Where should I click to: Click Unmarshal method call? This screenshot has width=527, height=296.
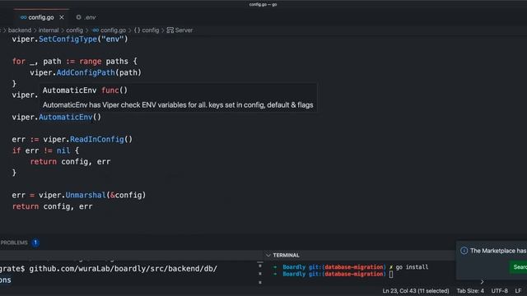pos(86,195)
